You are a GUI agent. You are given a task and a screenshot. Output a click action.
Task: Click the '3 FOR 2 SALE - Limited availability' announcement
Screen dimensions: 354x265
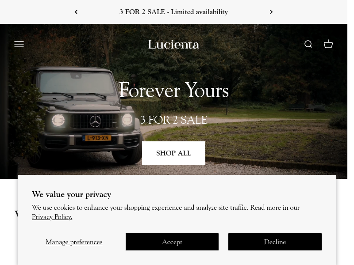173,12
